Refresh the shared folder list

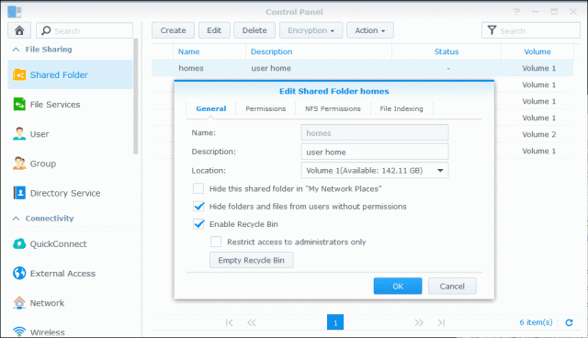[569, 322]
